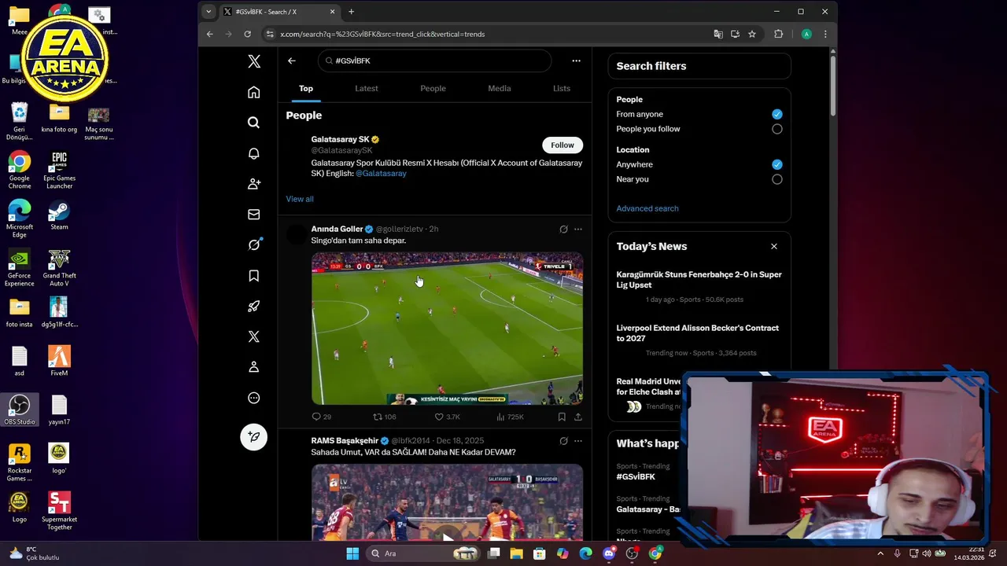
Task: Switch to the People tab
Action: click(x=433, y=88)
